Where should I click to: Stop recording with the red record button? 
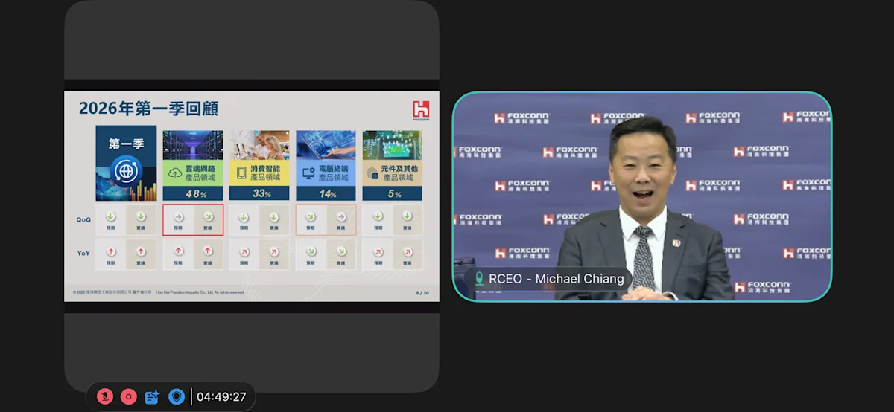click(x=128, y=396)
